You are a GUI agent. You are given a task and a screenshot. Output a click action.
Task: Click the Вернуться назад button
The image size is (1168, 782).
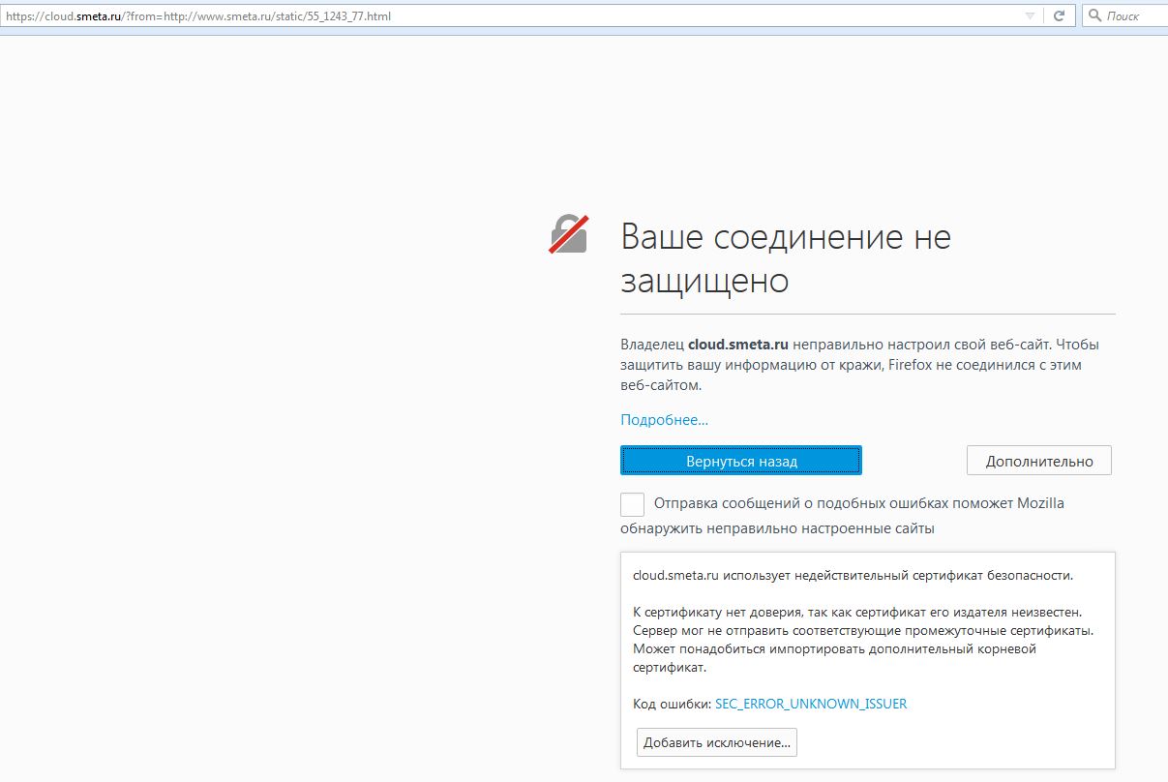pyautogui.click(x=741, y=461)
